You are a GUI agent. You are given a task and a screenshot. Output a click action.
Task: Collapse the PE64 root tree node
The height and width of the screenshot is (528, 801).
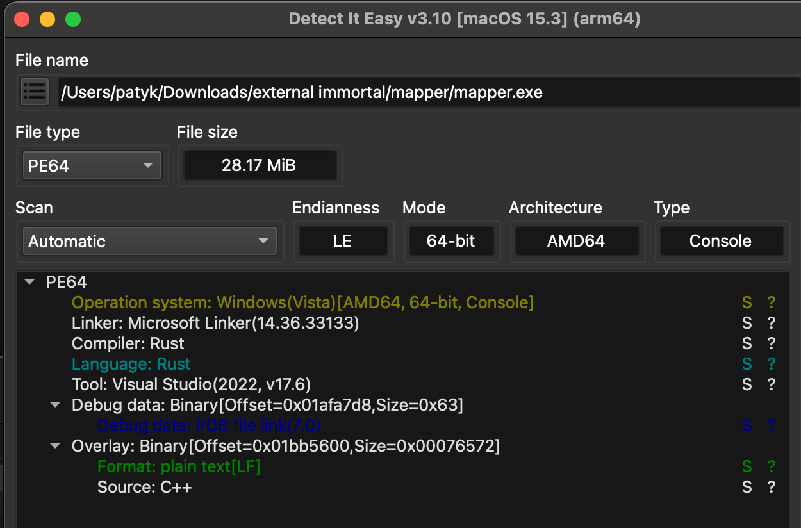(29, 282)
